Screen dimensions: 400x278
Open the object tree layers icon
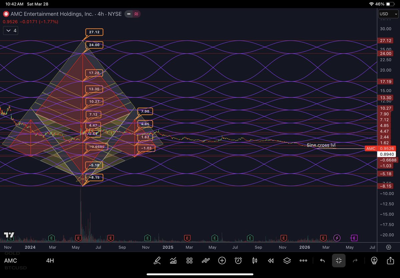pyautogui.click(x=287, y=260)
